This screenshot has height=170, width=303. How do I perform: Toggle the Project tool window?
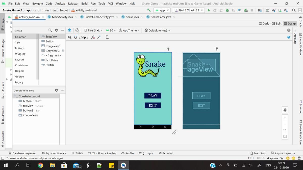click(3, 23)
